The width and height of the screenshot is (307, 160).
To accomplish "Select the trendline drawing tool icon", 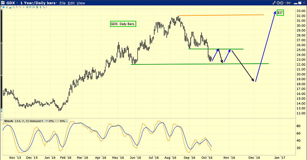I will click(44, 7).
